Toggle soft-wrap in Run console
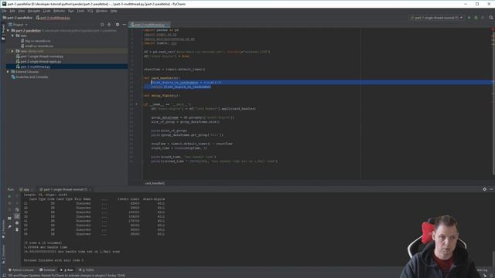This screenshot has width=495, height=278. pos(17,209)
